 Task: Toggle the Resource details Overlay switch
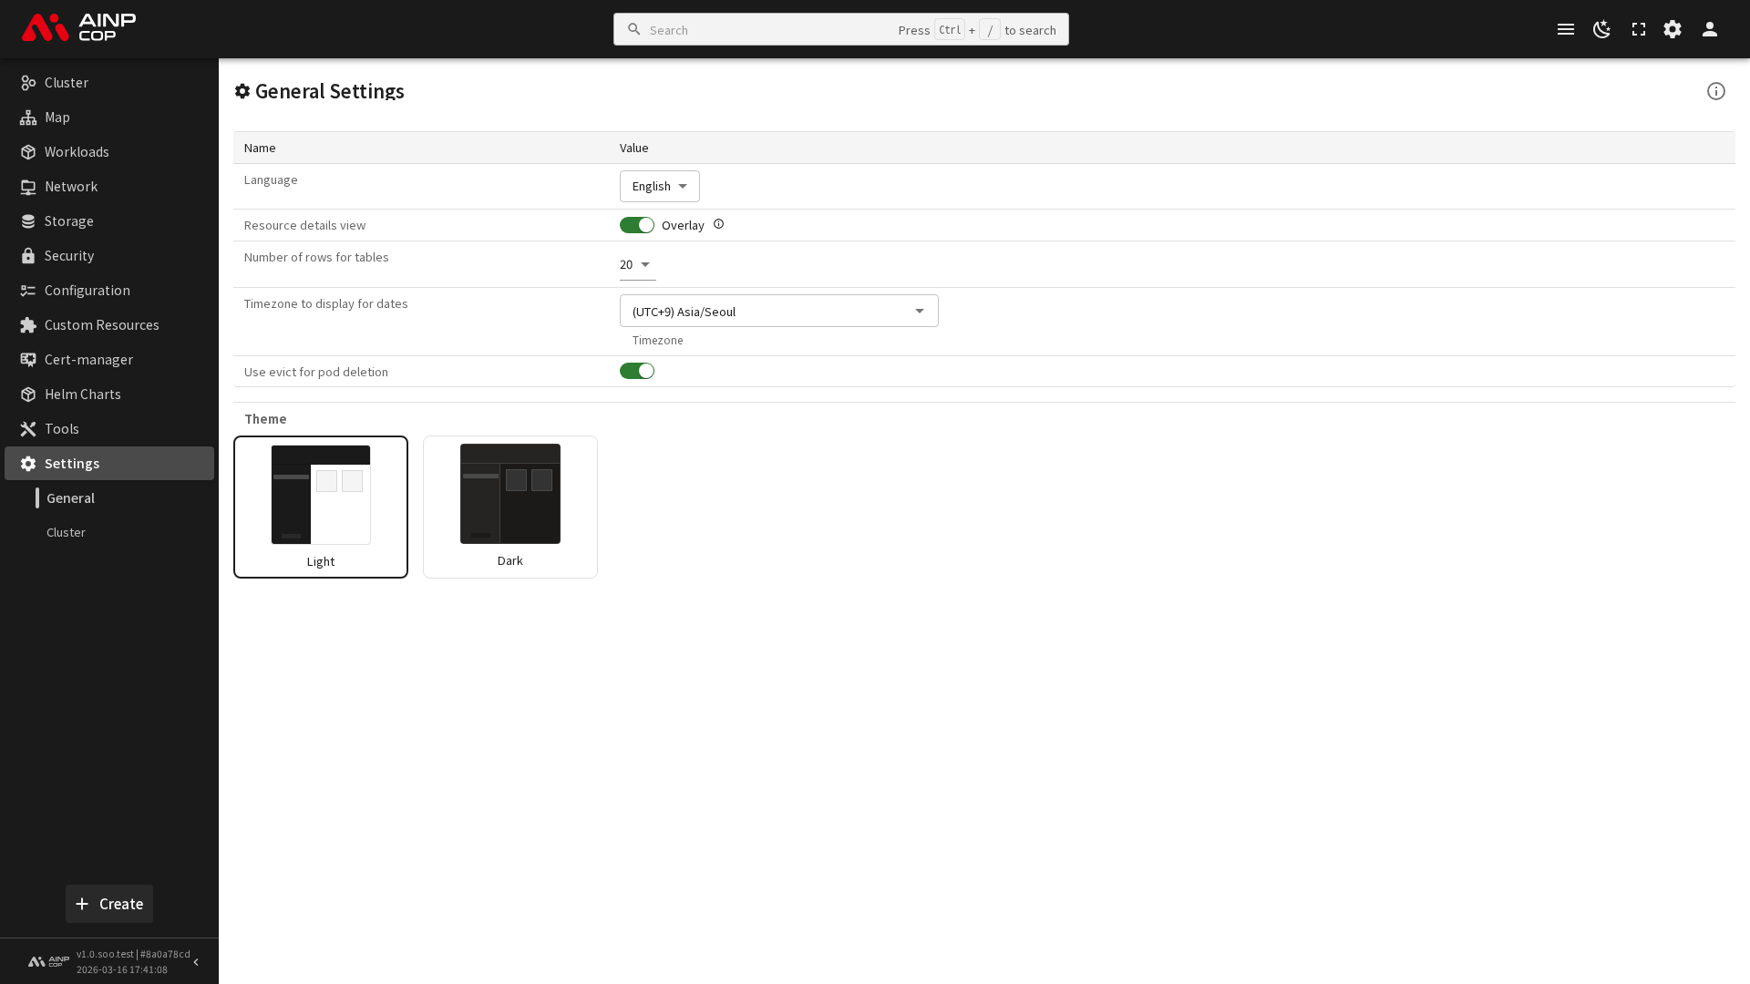pyautogui.click(x=637, y=225)
